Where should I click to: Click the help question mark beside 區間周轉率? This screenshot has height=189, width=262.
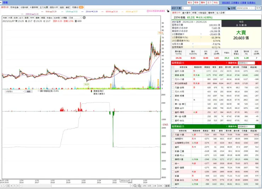(193, 47)
